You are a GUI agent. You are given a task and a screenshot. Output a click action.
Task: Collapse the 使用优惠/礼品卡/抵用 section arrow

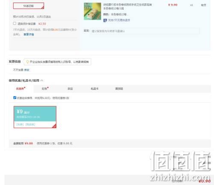point(42,81)
